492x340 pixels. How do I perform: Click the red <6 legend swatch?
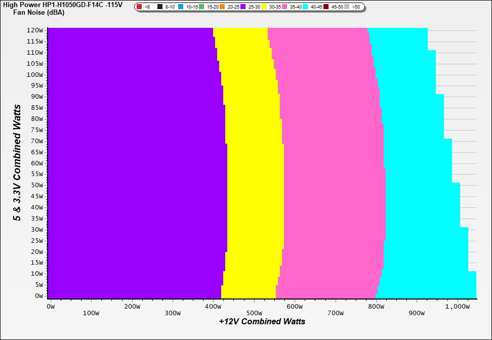(139, 7)
